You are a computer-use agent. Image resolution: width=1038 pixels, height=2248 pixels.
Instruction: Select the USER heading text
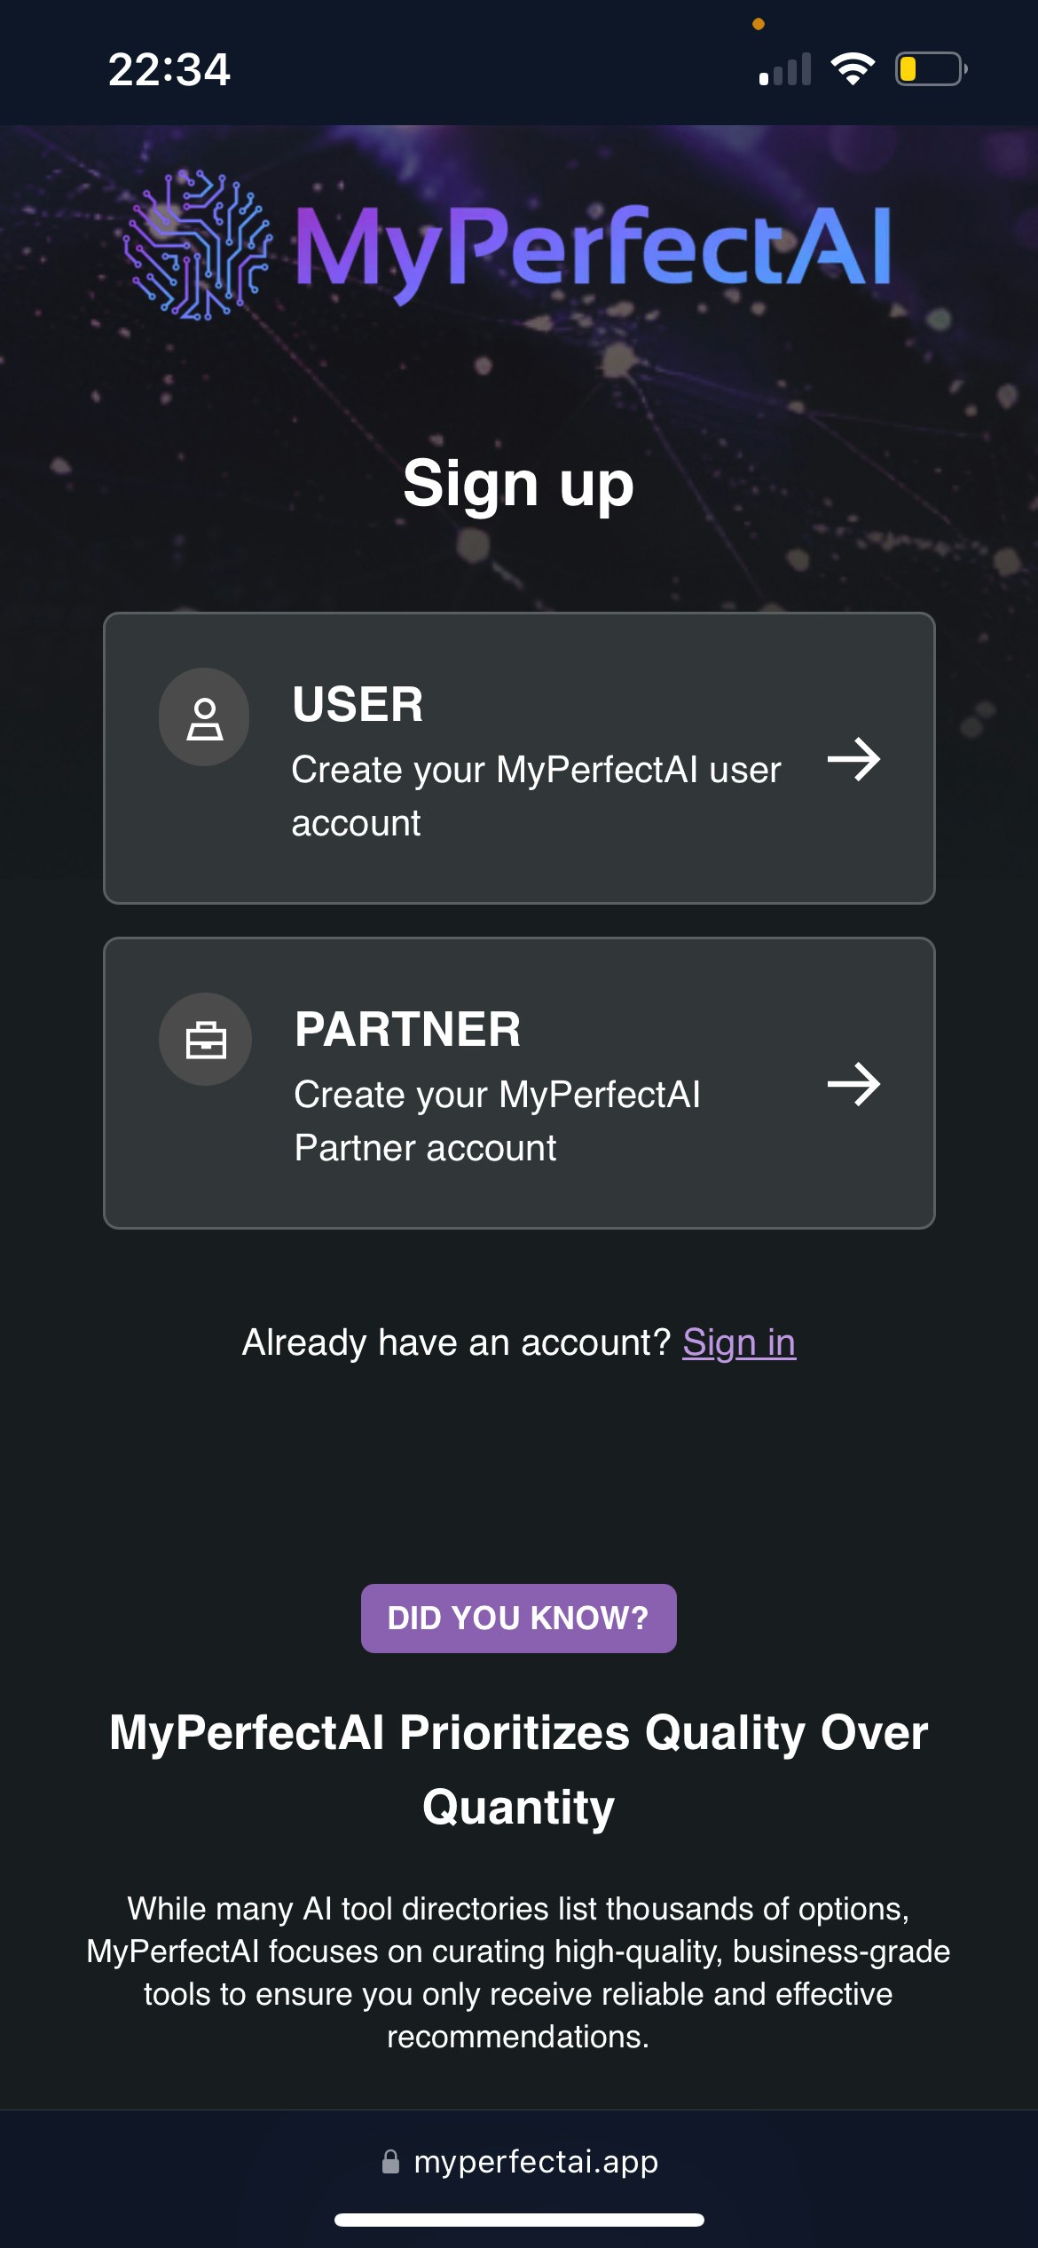pyautogui.click(x=358, y=704)
